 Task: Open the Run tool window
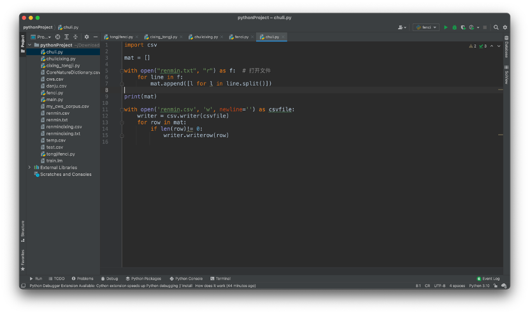[36, 279]
